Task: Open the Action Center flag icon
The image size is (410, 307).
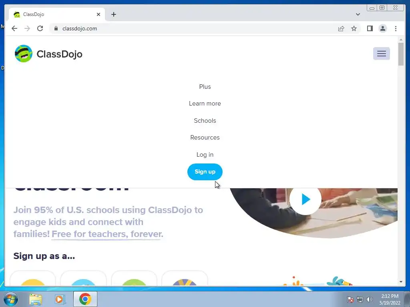Action: tap(350, 299)
